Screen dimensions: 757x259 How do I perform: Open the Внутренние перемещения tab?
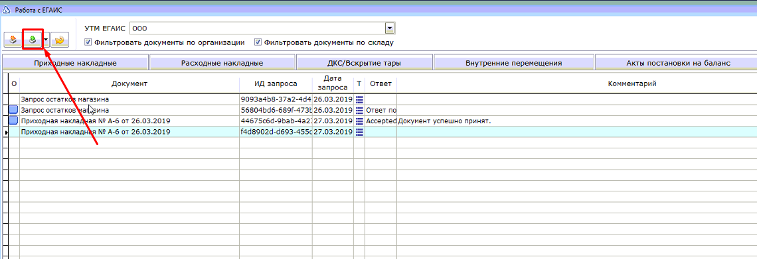pos(514,63)
